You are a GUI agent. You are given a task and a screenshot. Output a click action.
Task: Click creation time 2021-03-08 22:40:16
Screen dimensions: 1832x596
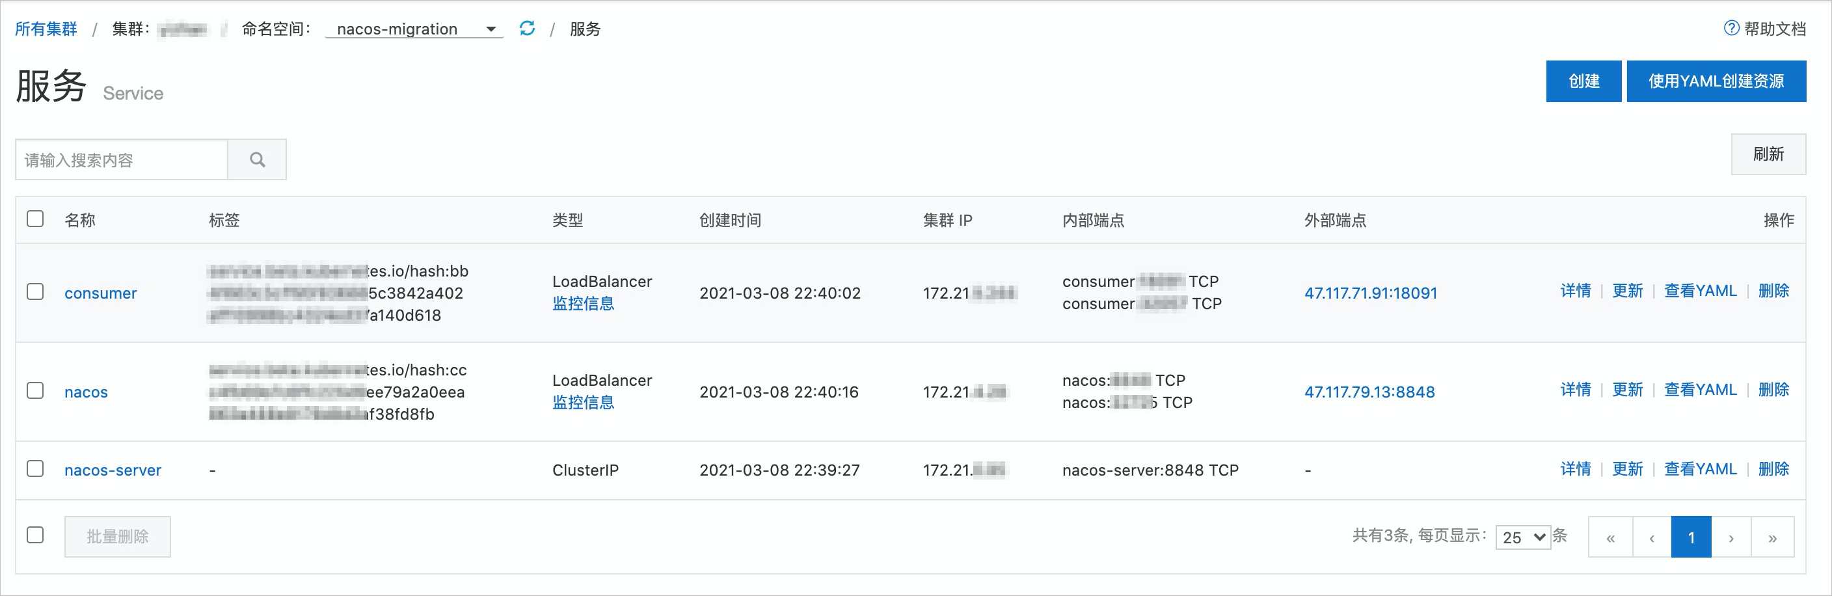pos(779,392)
